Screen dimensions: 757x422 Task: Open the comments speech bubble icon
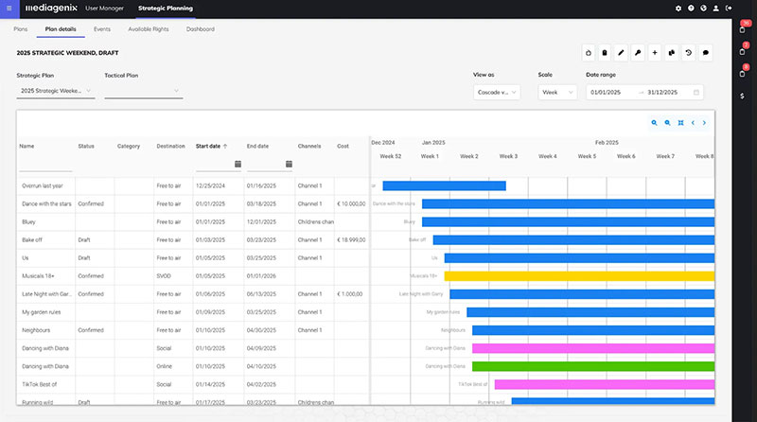[x=706, y=52]
